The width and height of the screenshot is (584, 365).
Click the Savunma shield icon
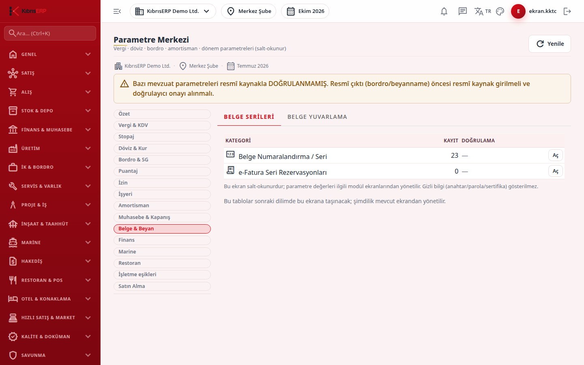point(13,355)
